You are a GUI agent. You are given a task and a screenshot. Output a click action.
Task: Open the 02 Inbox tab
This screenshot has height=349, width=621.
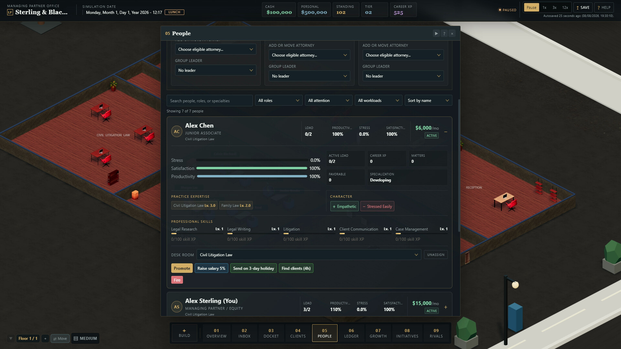click(244, 333)
